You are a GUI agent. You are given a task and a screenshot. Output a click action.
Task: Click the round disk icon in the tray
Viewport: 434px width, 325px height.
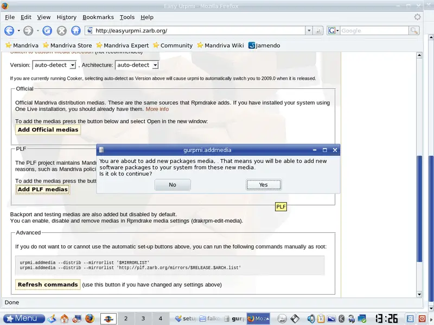click(282, 318)
